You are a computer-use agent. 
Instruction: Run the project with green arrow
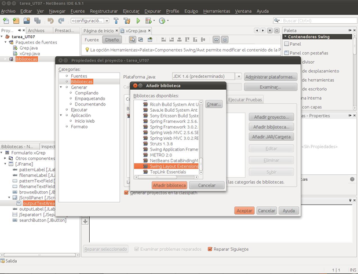tap(138, 21)
